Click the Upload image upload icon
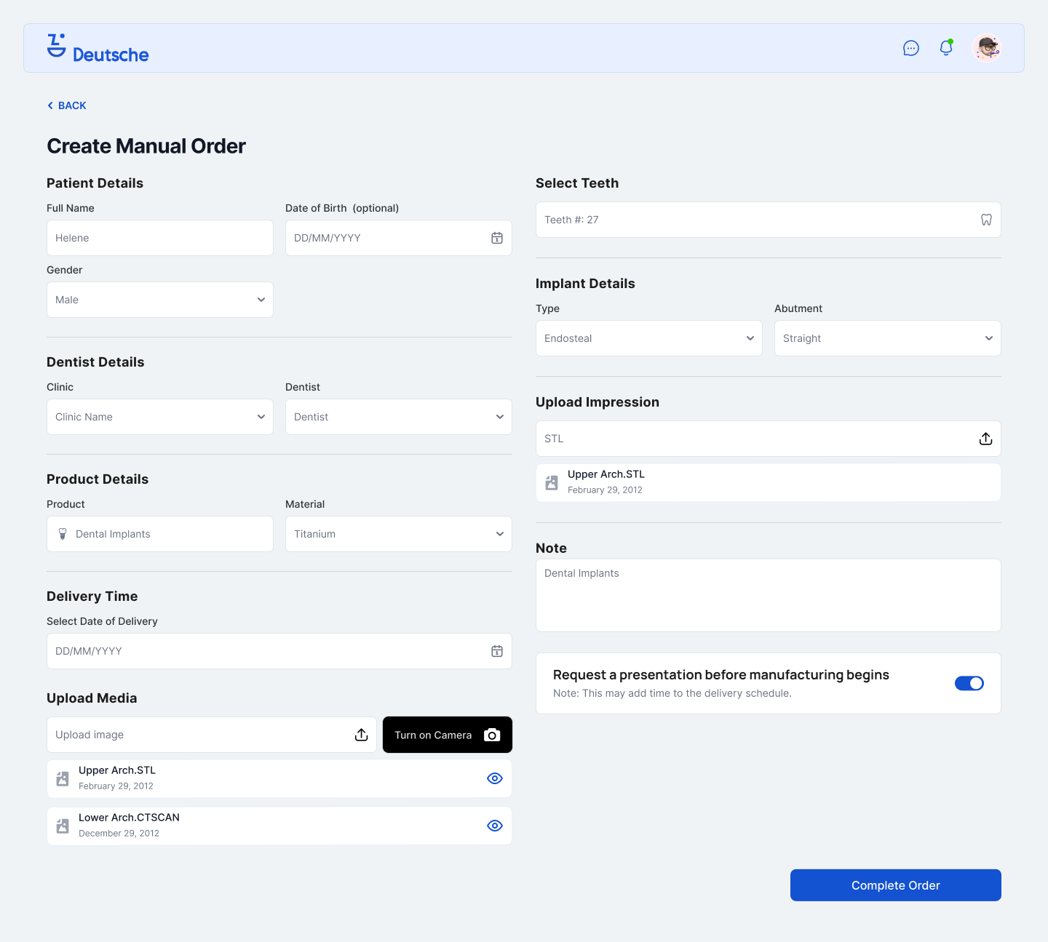Screen dimensions: 1048x942 tap(362, 735)
